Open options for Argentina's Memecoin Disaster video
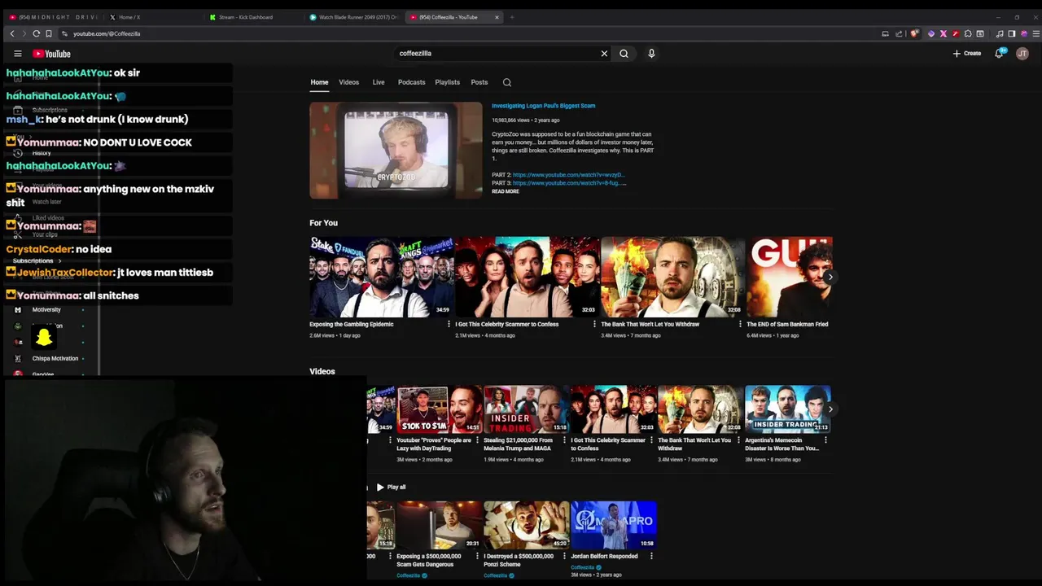Image resolution: width=1042 pixels, height=586 pixels. pos(825,440)
